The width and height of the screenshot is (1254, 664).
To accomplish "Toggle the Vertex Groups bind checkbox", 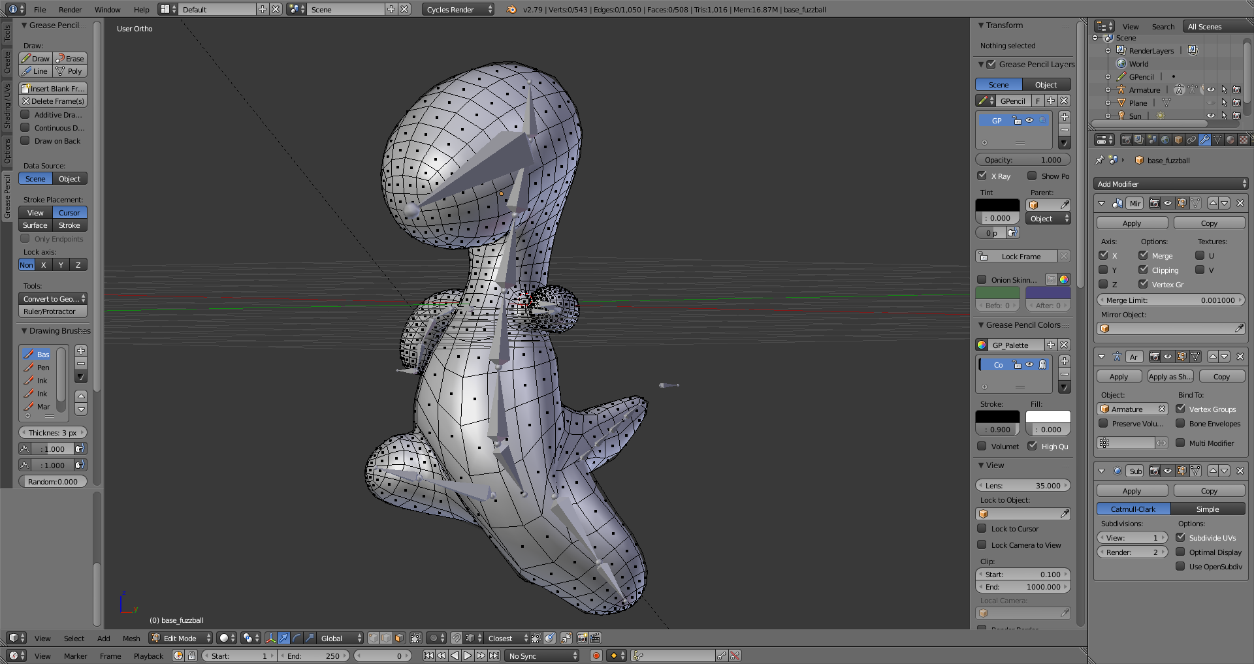I will point(1181,409).
